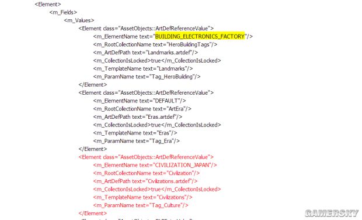Click the m_TemplateName Eras line
This screenshot has width=362, height=220.
pyautogui.click(x=135, y=133)
